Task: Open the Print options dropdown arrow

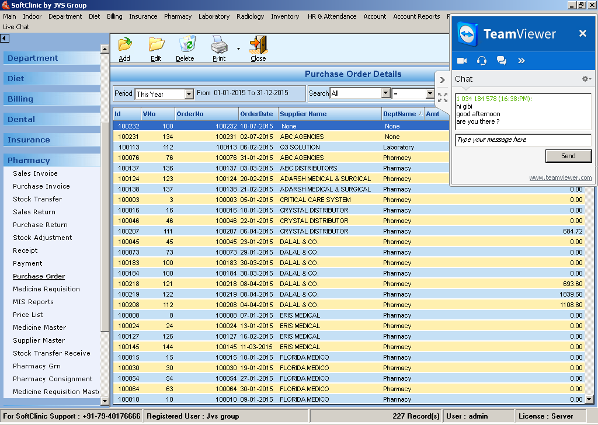Action: (238, 49)
